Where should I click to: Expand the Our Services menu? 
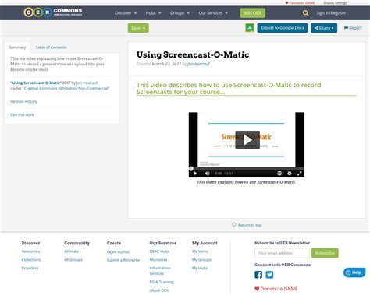click(x=213, y=13)
